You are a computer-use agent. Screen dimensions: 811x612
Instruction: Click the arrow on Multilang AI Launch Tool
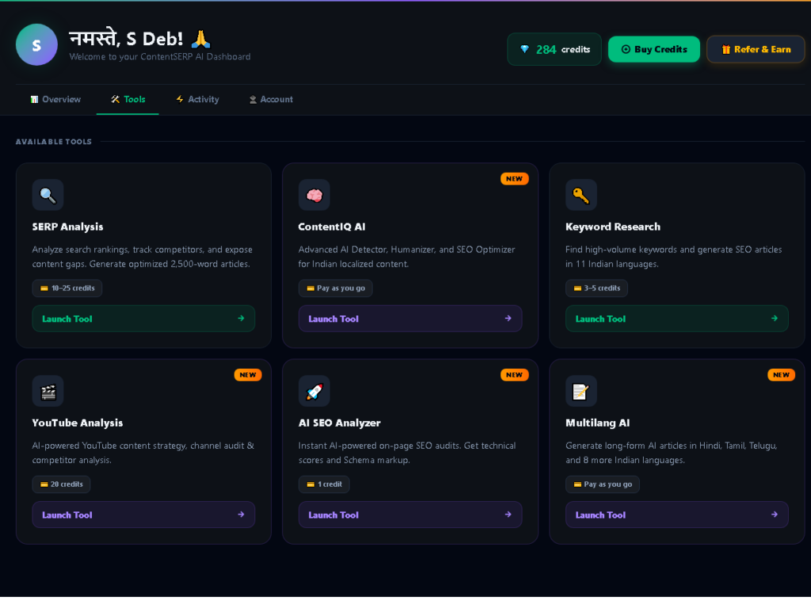775,515
